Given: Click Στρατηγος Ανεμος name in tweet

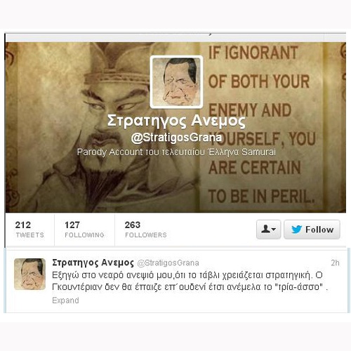Looking at the screenshot, I should [x=93, y=263].
